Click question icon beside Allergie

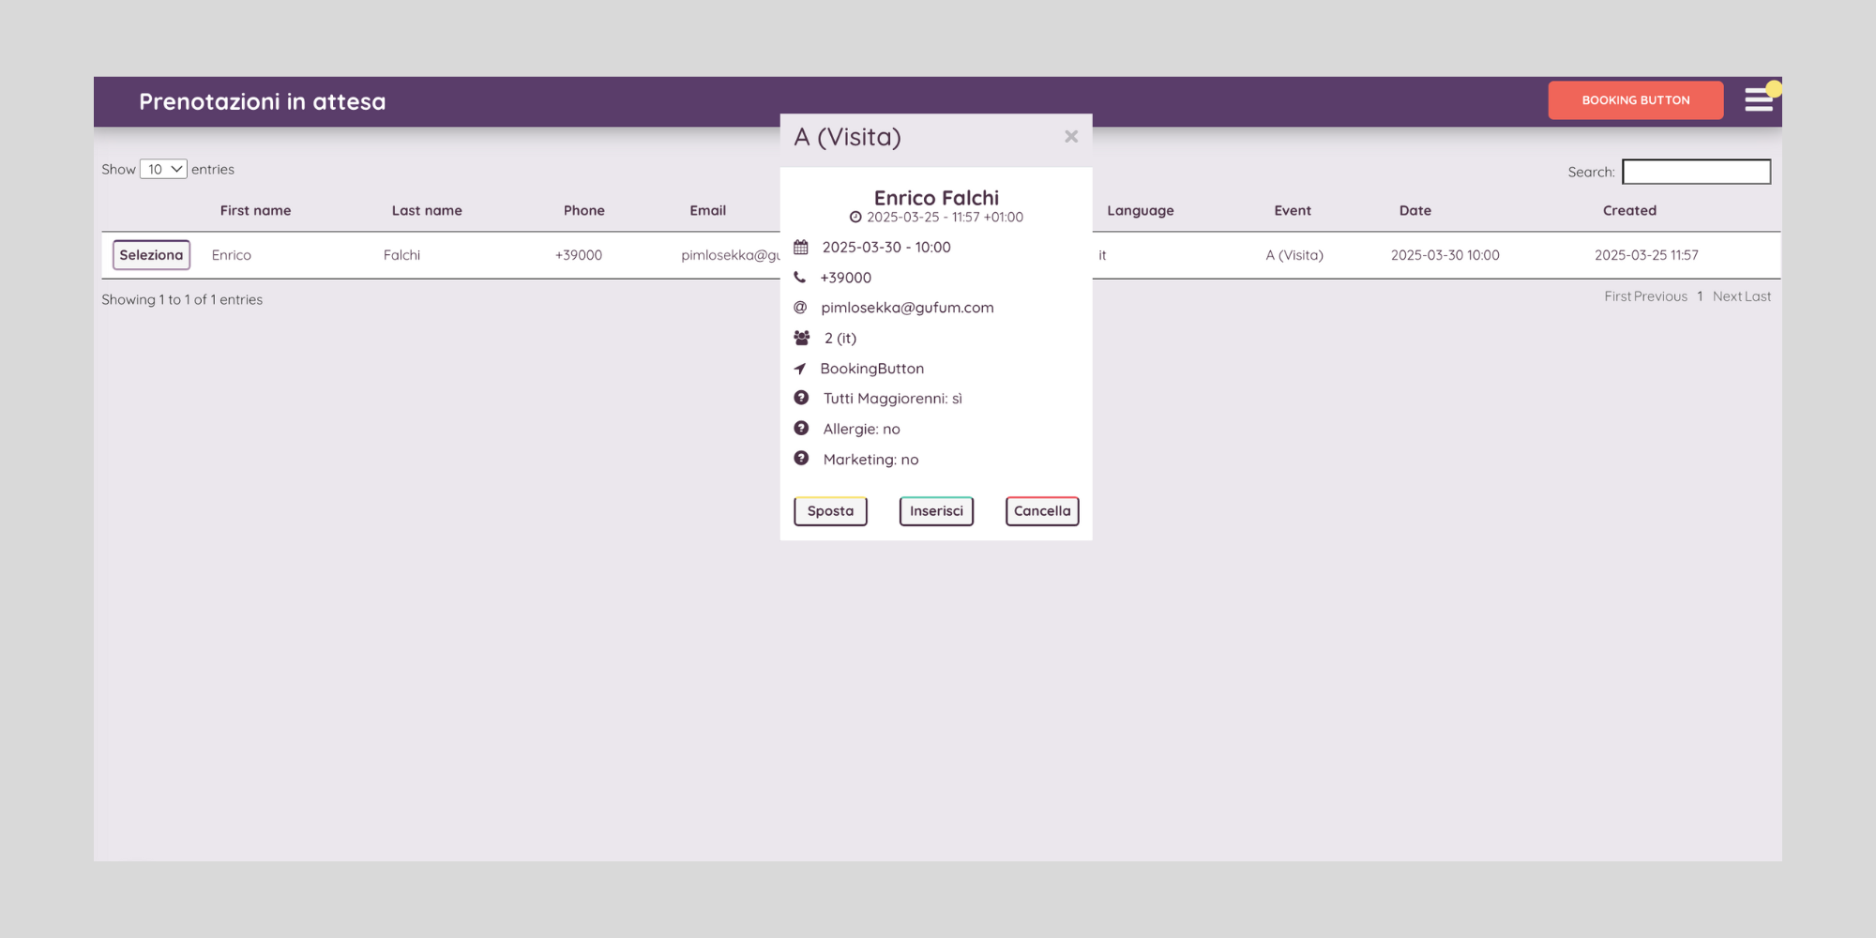(801, 429)
